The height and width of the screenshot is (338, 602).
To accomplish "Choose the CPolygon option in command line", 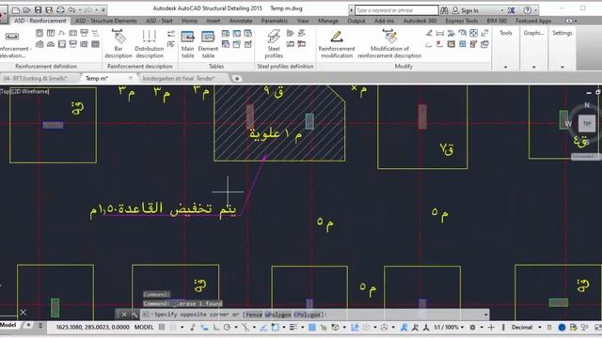I will tap(307, 315).
